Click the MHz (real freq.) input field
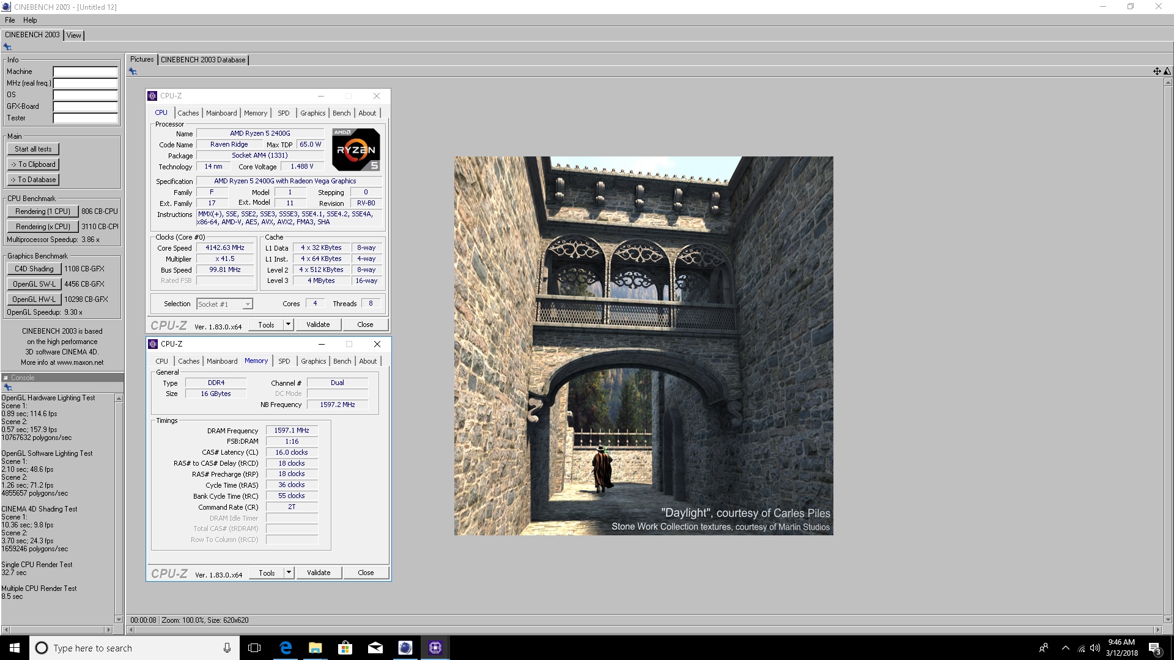Screen dimensions: 1174x660 85,83
